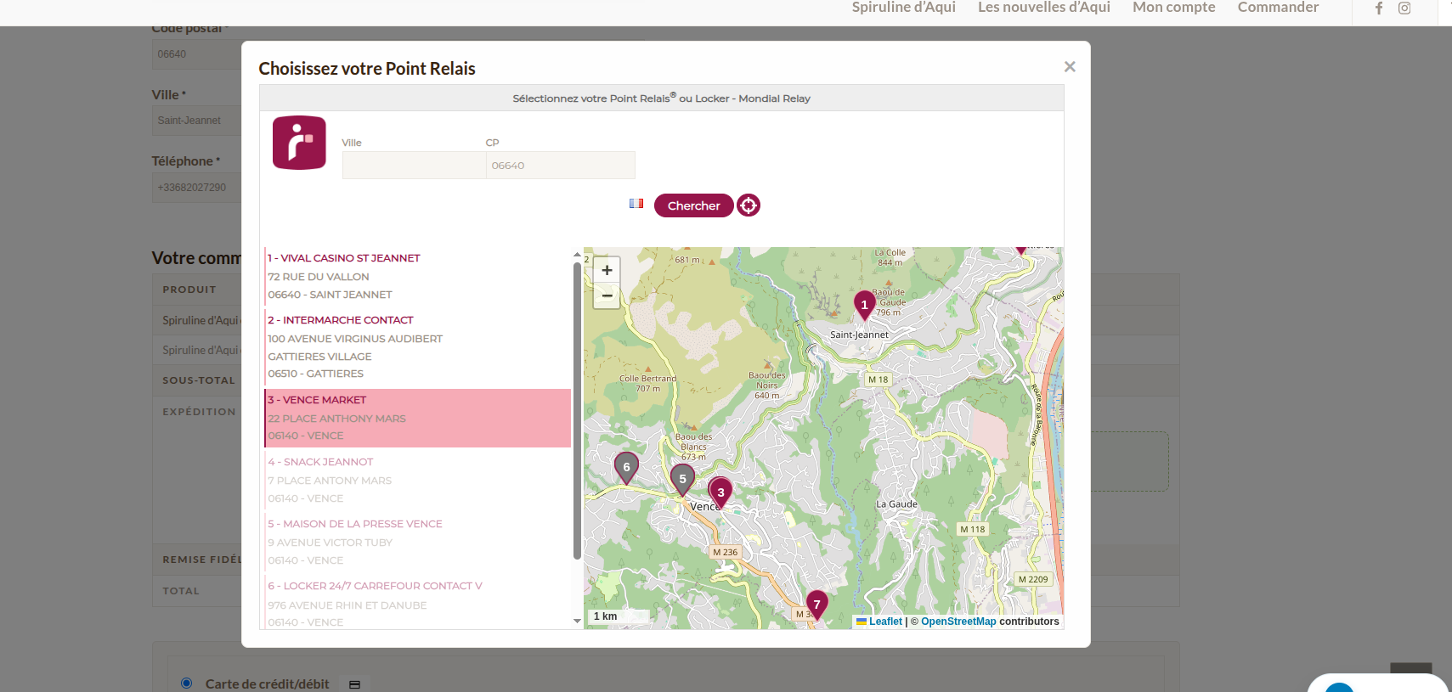Choose Intermarche Contact relay point
The image size is (1452, 692).
tap(340, 320)
